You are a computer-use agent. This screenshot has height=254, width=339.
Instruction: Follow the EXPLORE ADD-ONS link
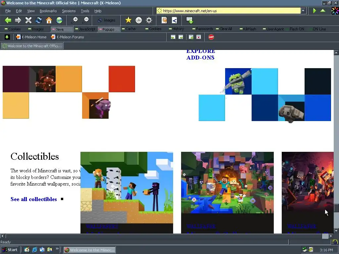201,54
